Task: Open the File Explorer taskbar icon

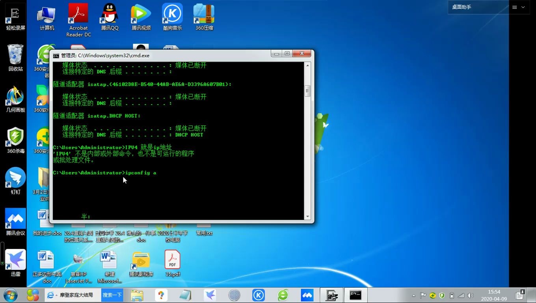Action: pyautogui.click(x=137, y=295)
